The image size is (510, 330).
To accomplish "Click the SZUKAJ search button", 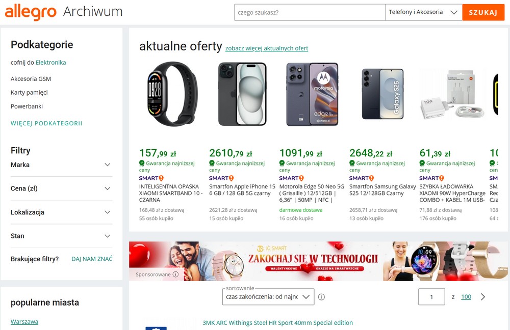I will tap(483, 12).
